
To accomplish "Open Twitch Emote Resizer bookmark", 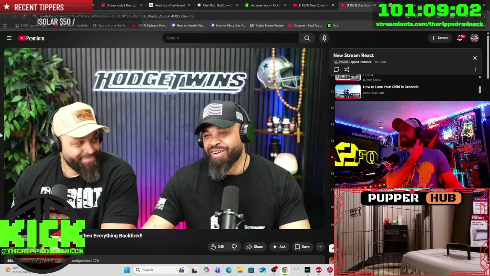I will pyautogui.click(x=267, y=25).
